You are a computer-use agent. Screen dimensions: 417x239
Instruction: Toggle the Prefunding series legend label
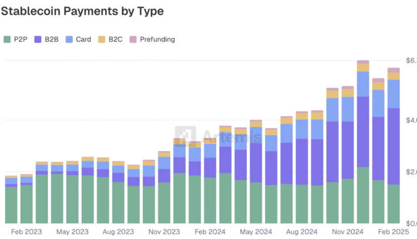157,39
